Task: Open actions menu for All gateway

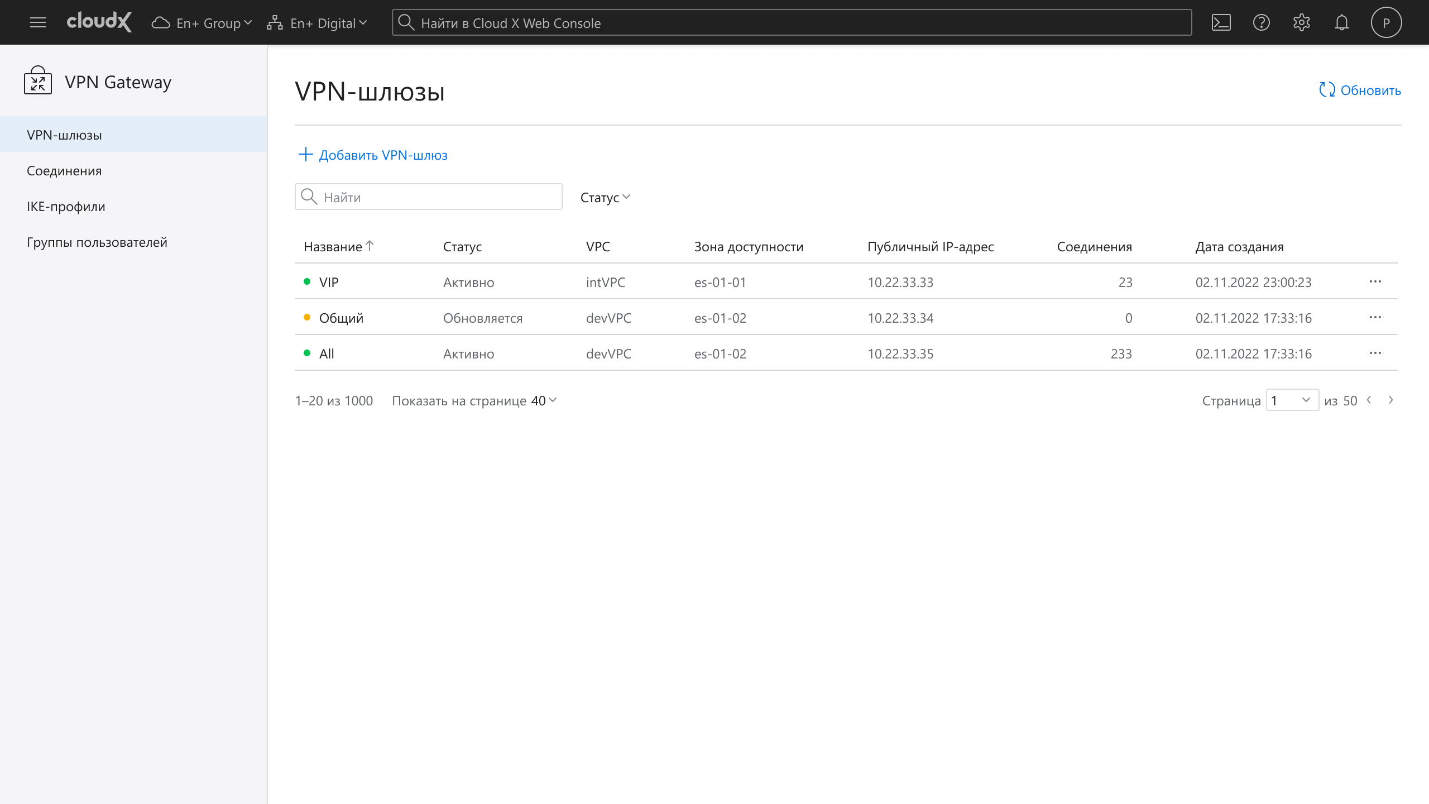Action: [1375, 353]
